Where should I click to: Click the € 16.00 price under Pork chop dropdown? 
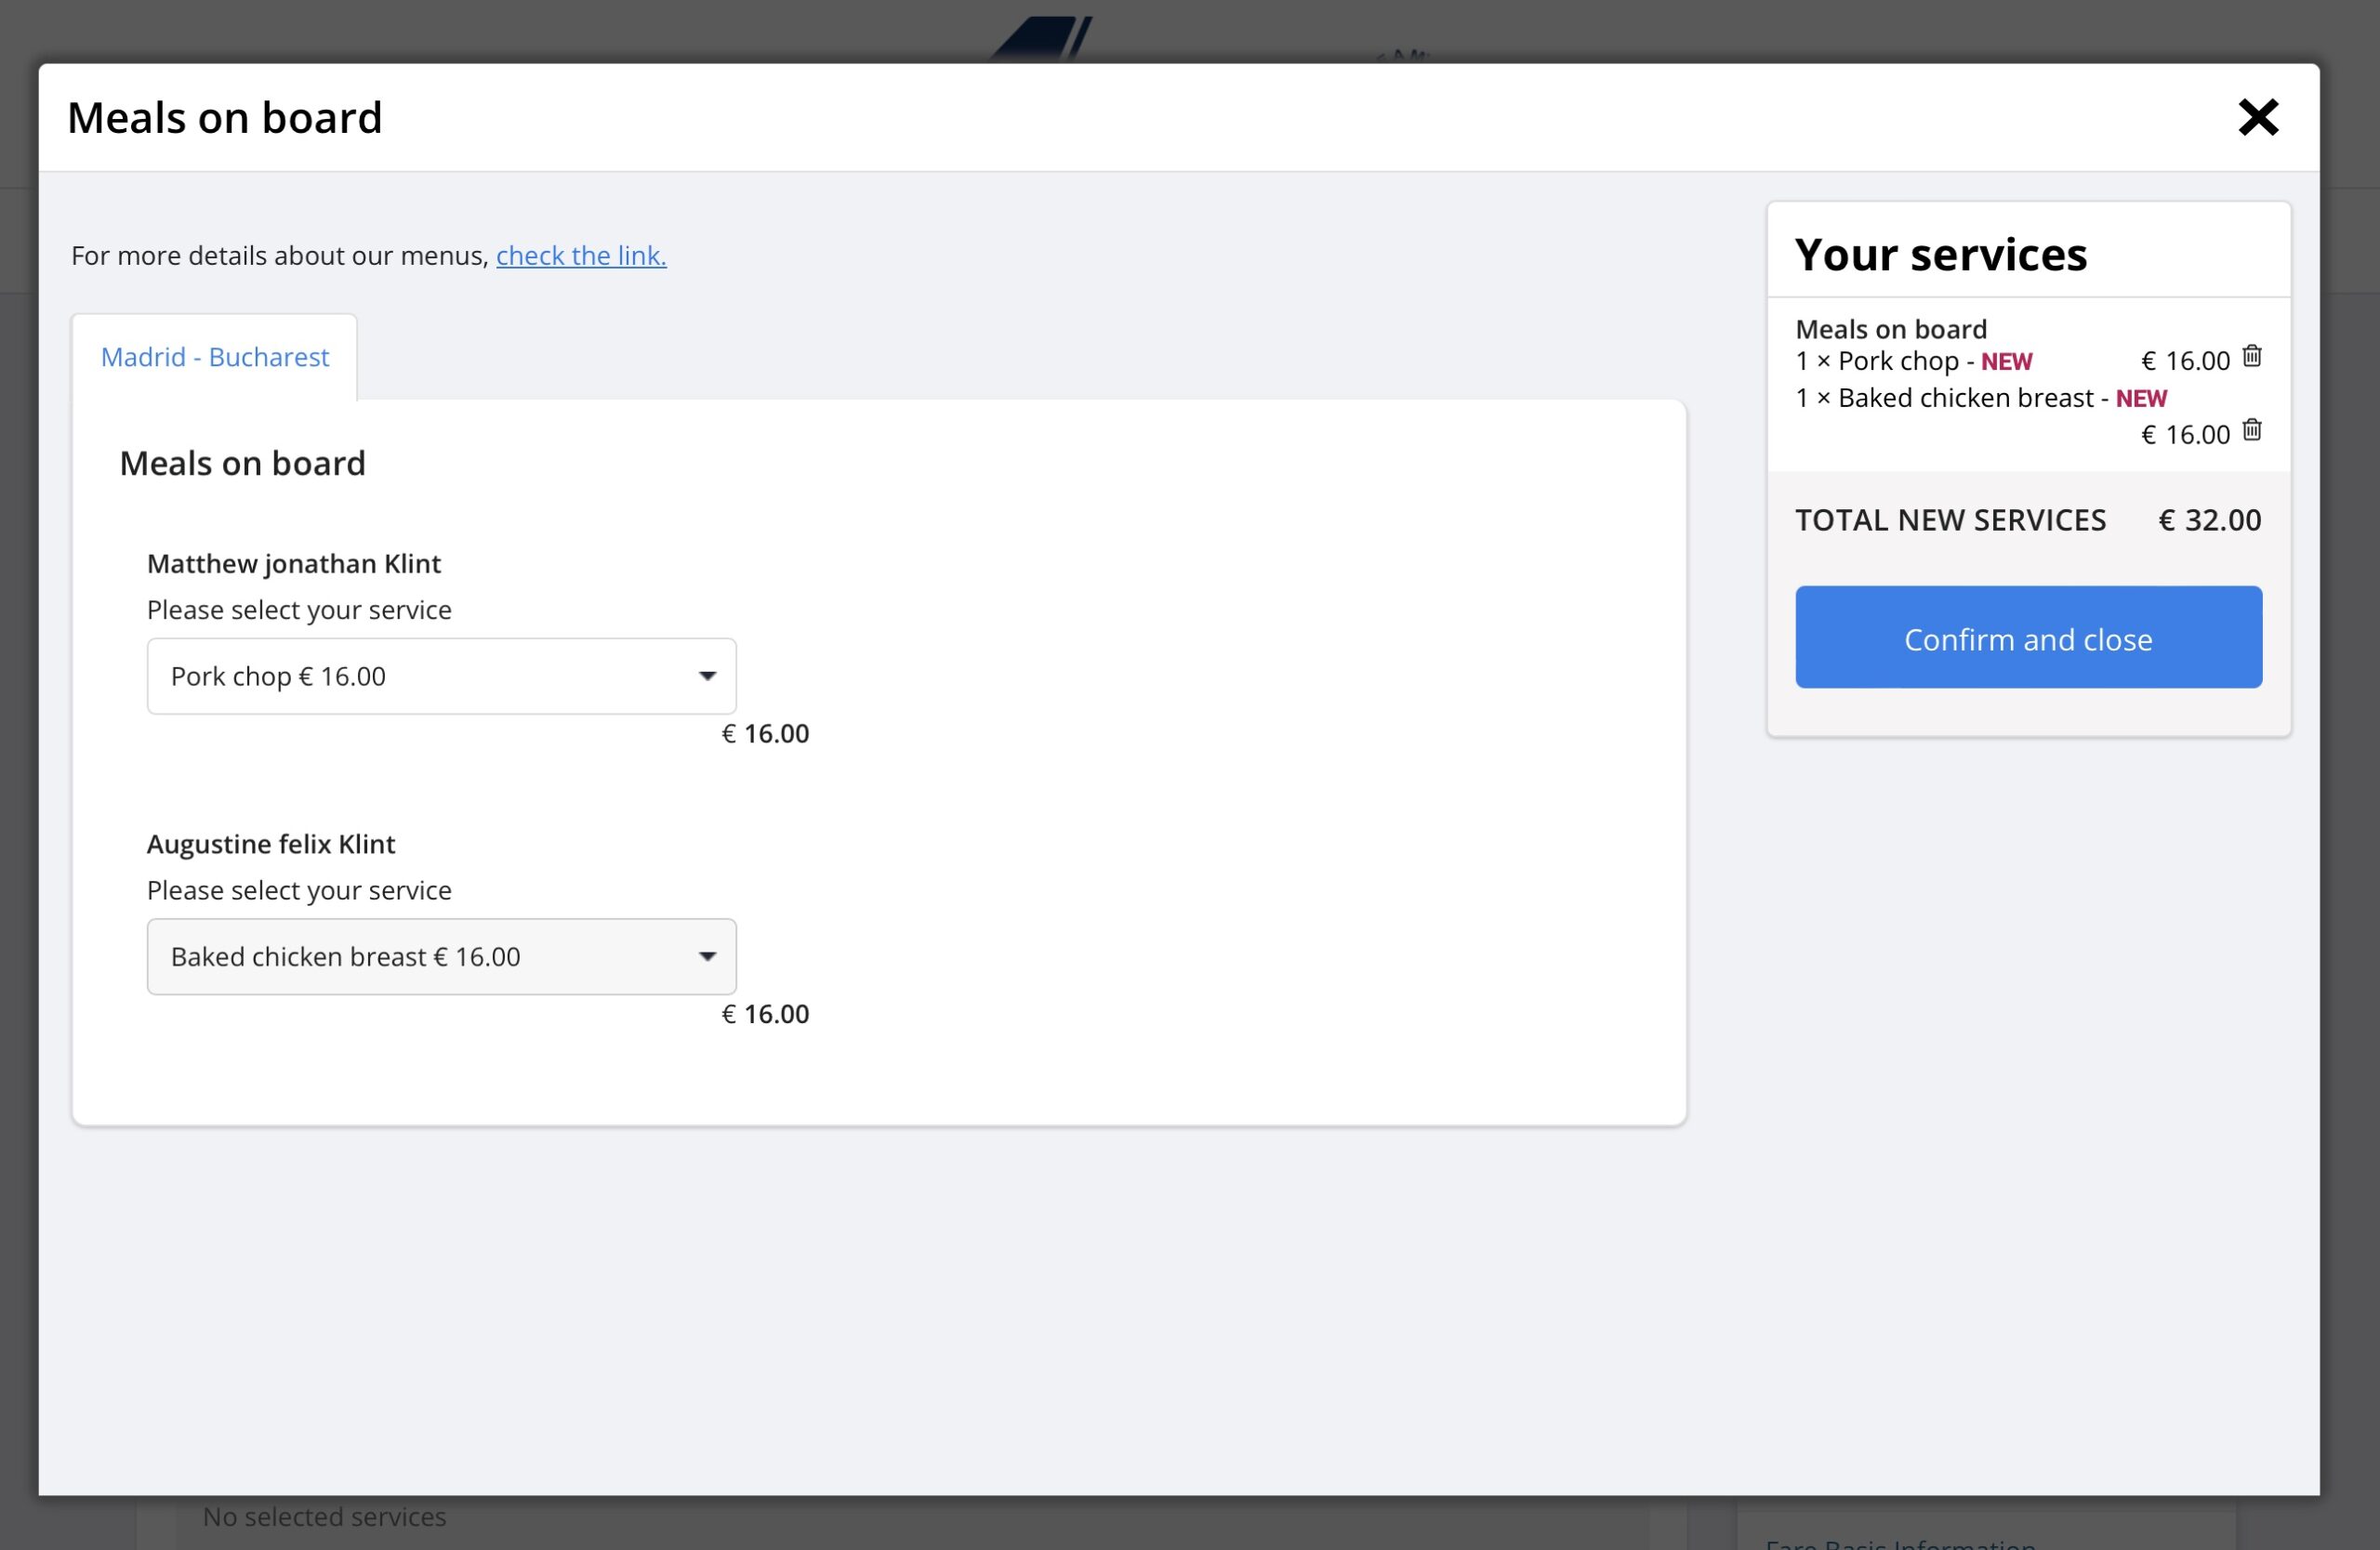tap(765, 733)
